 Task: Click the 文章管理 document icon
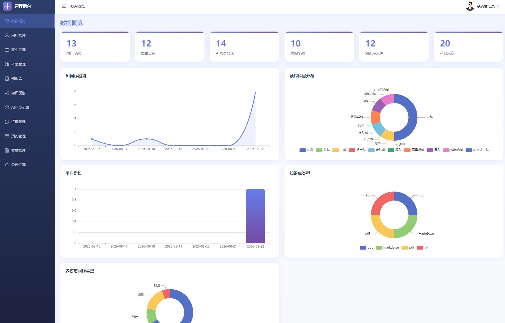(x=7, y=150)
